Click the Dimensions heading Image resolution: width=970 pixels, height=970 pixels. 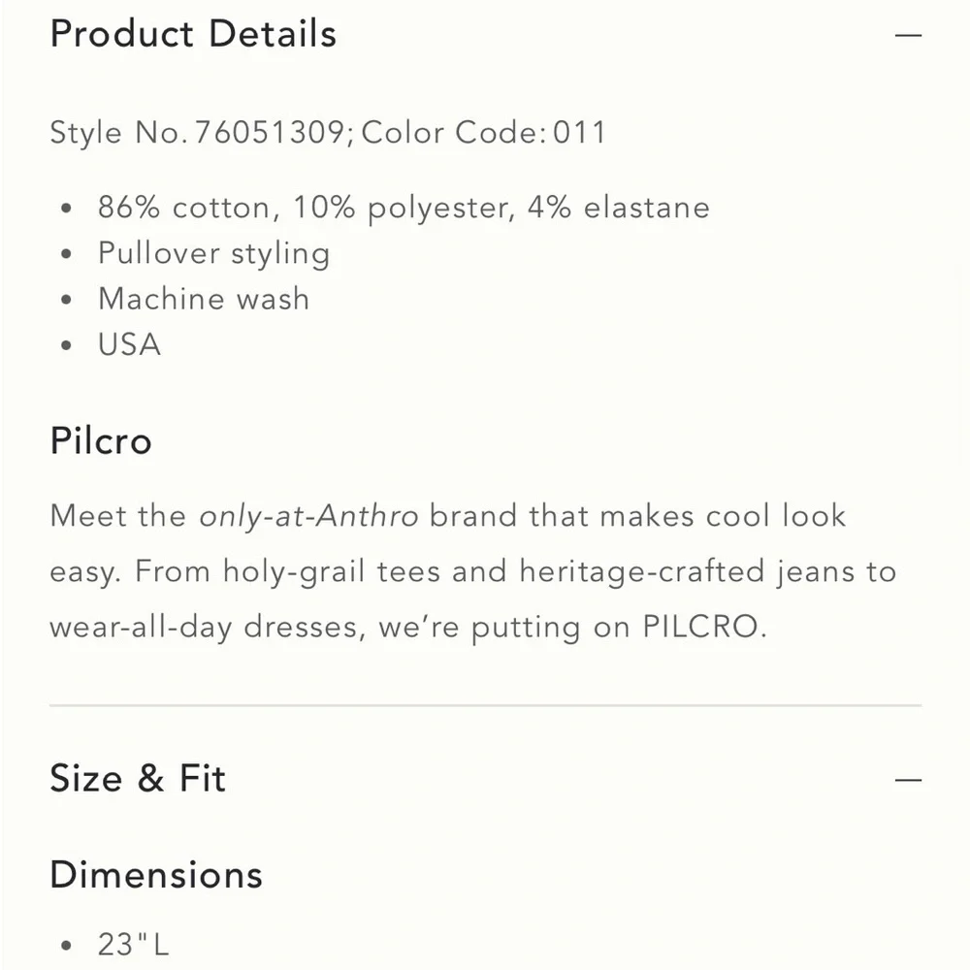point(156,874)
